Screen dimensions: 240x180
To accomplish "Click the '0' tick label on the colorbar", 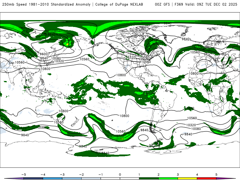I will 120,175.
